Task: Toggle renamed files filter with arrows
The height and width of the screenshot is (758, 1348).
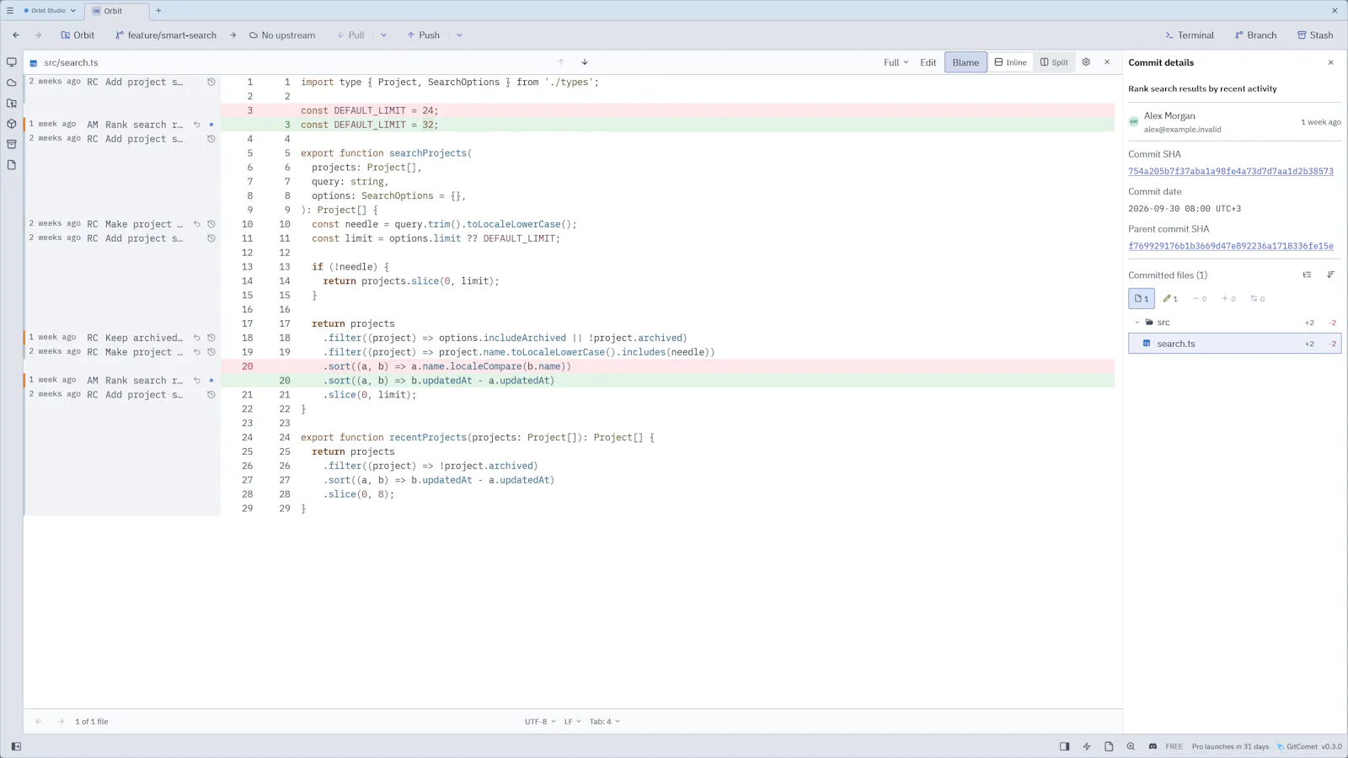Action: point(1258,299)
